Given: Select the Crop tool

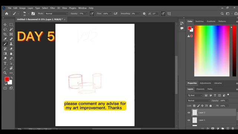Looking at the screenshot, I should coord(5,34).
